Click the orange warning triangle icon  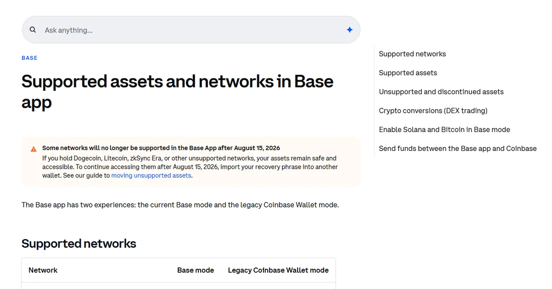point(34,149)
